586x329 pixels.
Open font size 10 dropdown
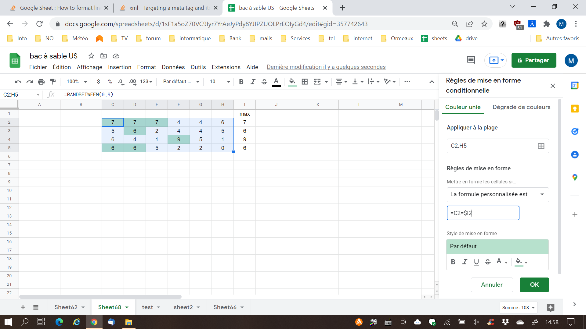coord(220,82)
